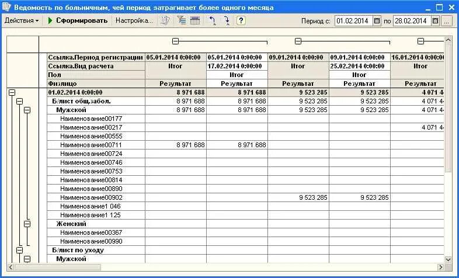This screenshot has width=459, height=278.
Task: Click the Ссылка.Период регистрации header cell
Action: click(96, 57)
